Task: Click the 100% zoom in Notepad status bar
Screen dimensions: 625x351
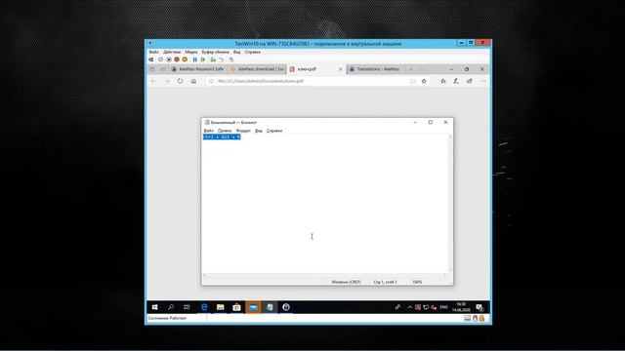Action: click(417, 282)
